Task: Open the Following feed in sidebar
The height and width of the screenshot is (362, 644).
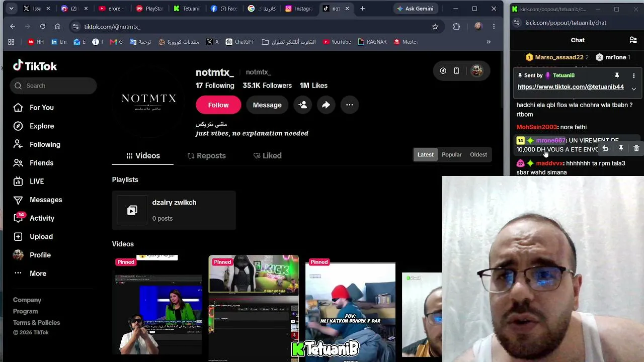Action: tap(37, 144)
